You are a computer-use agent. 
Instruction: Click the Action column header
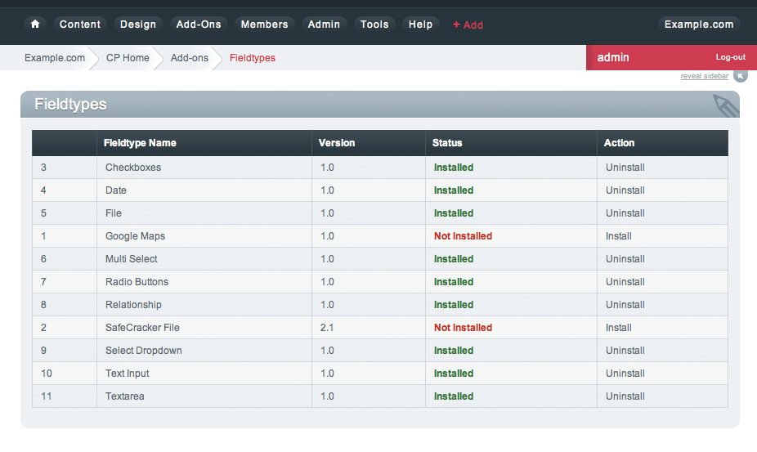click(x=662, y=143)
